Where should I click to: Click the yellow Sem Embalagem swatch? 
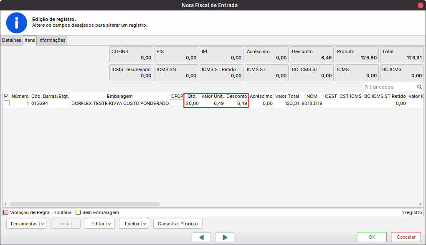tap(78, 212)
